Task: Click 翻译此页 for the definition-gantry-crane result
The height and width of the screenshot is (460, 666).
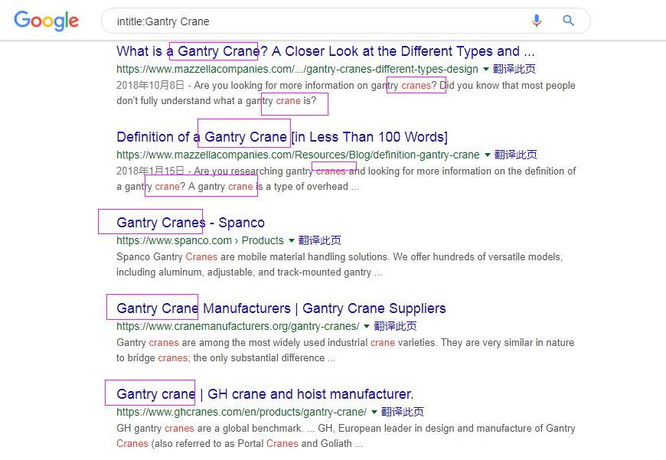Action: 516,155
